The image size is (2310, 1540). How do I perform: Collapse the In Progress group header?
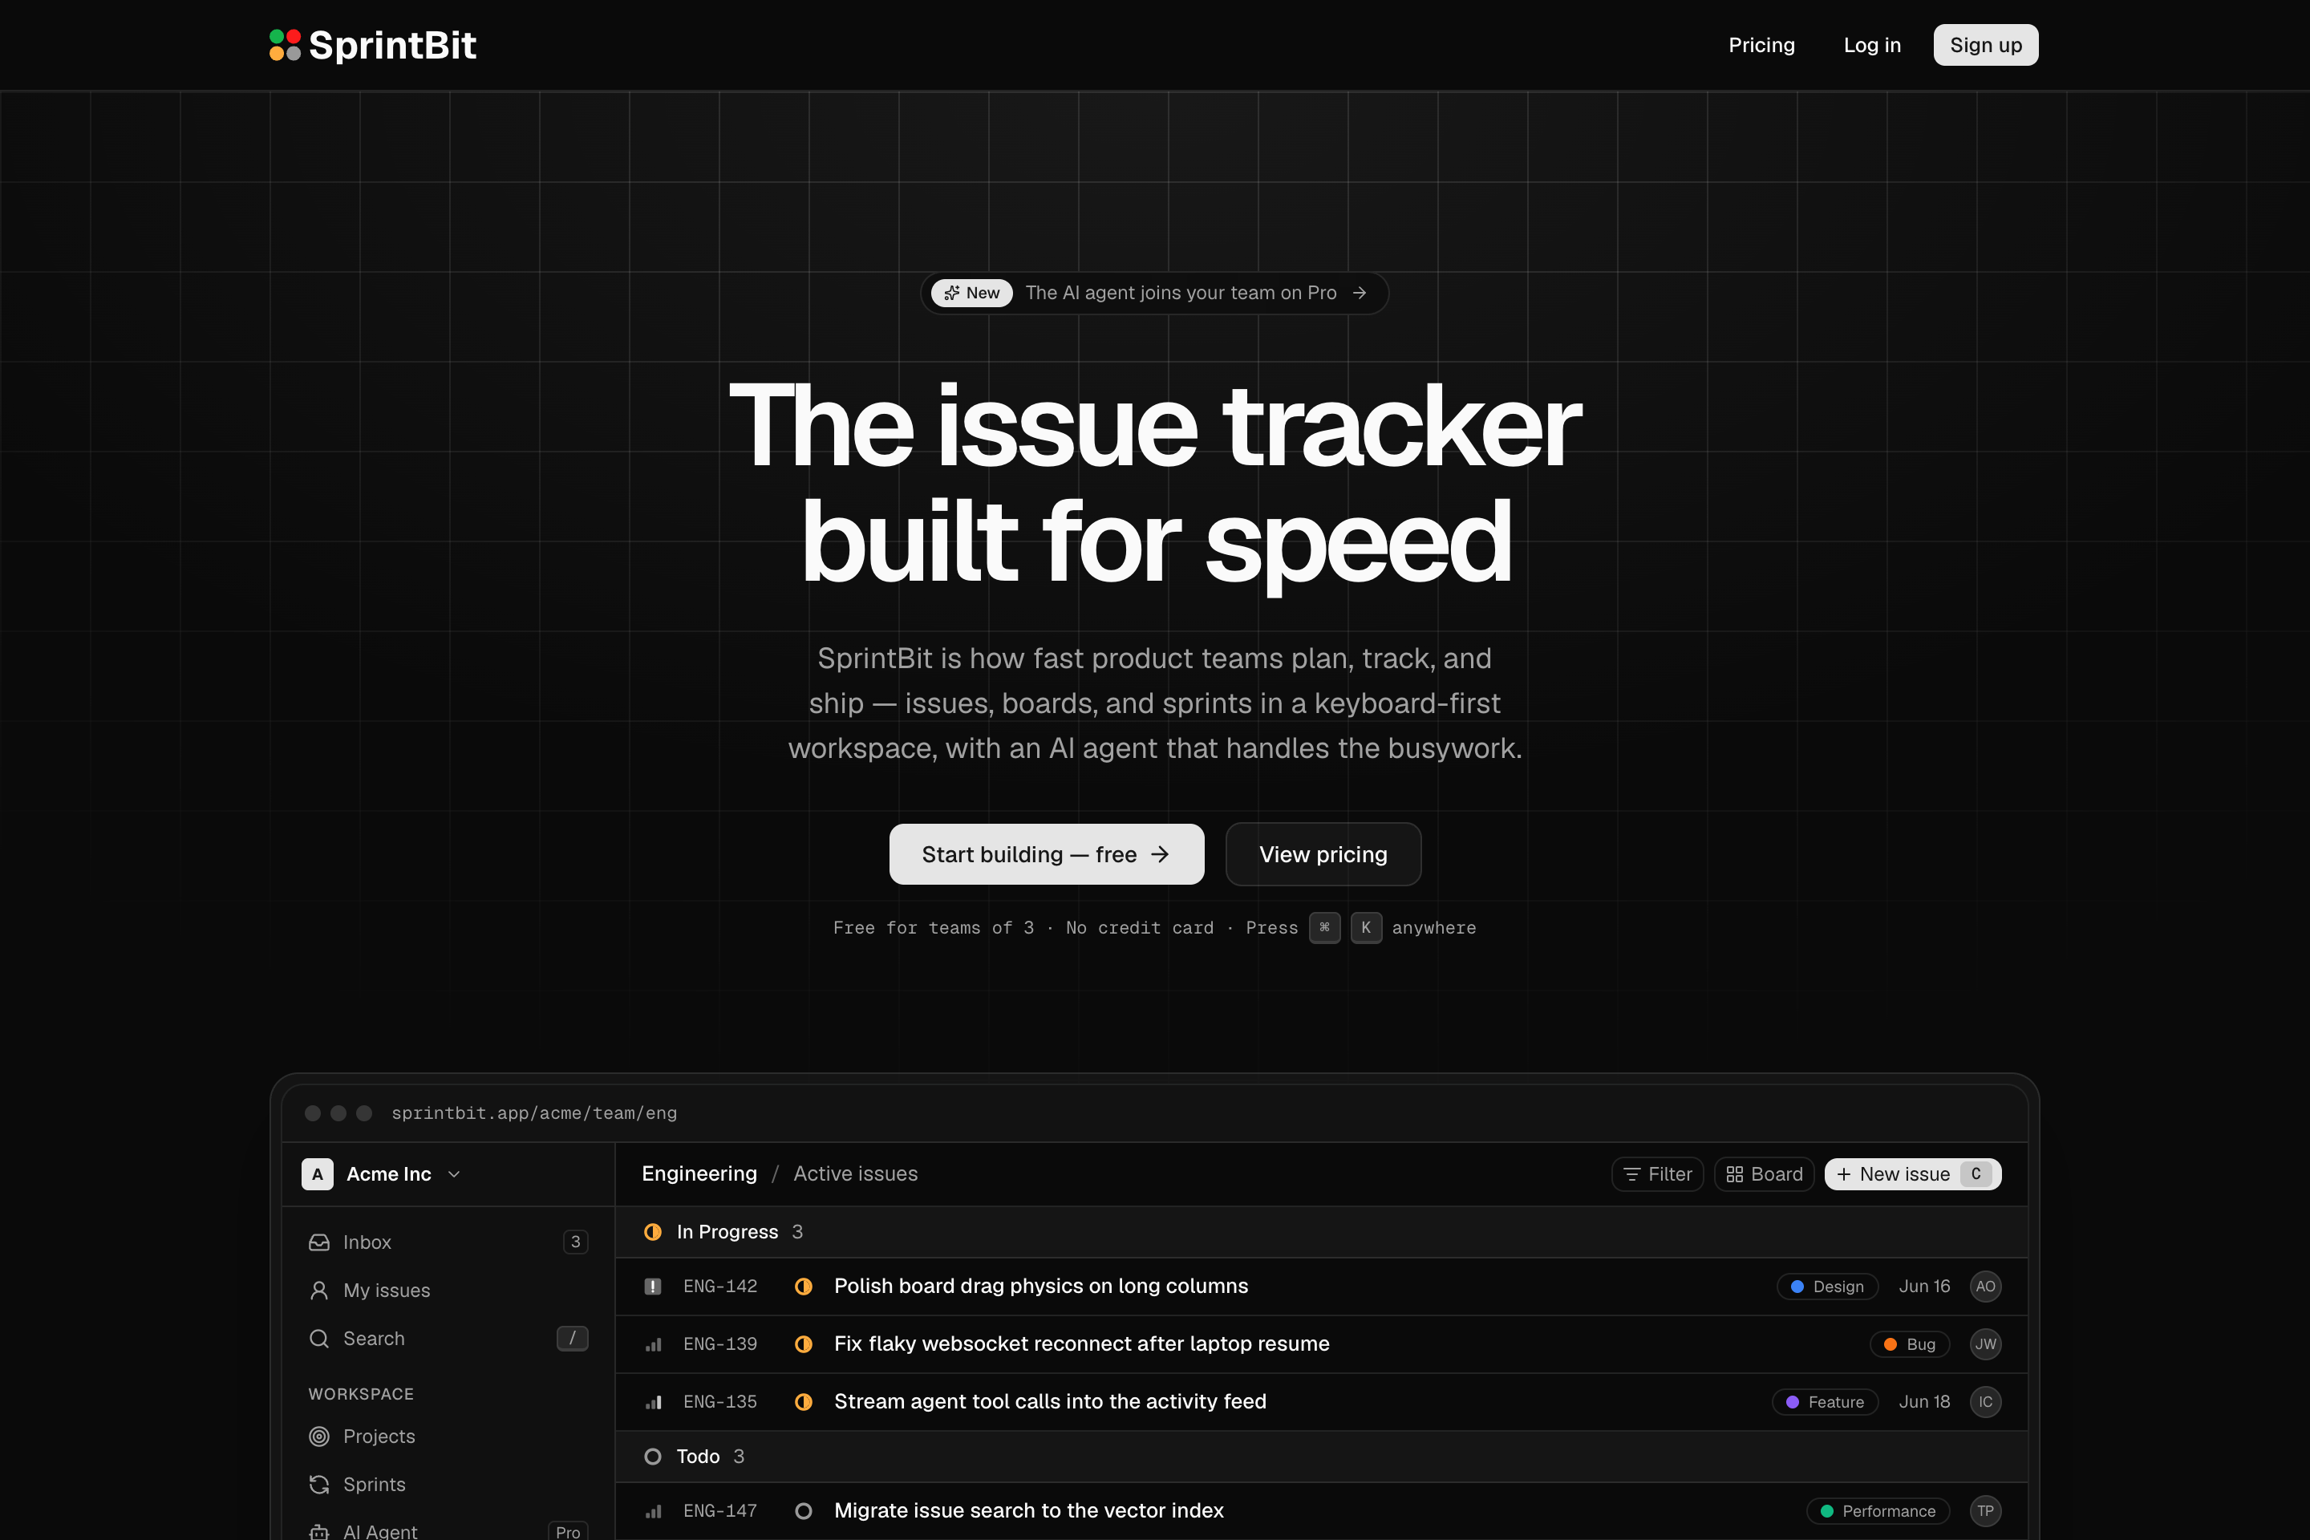tap(1321, 1232)
